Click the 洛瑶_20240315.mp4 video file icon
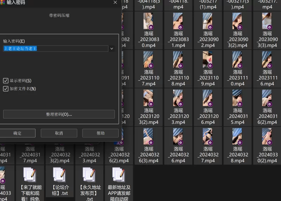281x201 pixels. click(237, 98)
